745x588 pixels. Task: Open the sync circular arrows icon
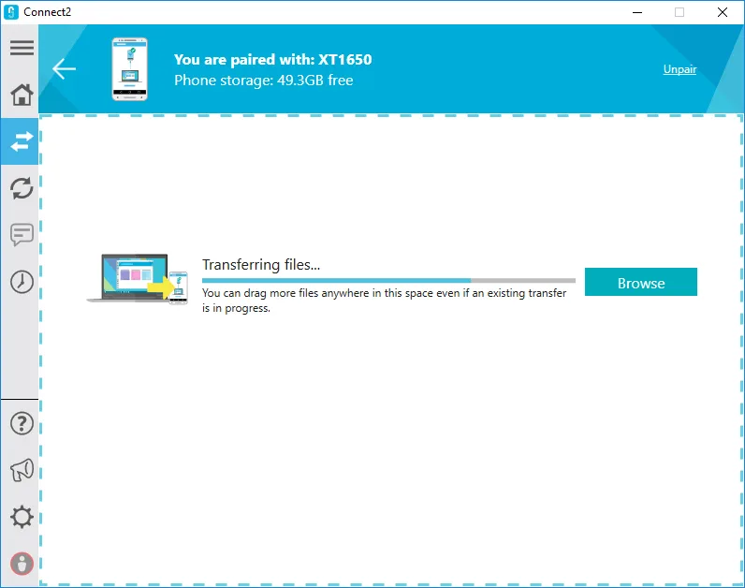click(22, 188)
